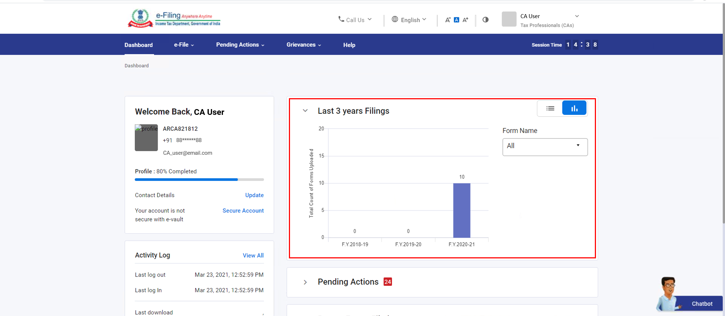Click the profile completion progress bar
Viewport: 725px width, 316px height.
pyautogui.click(x=199, y=179)
